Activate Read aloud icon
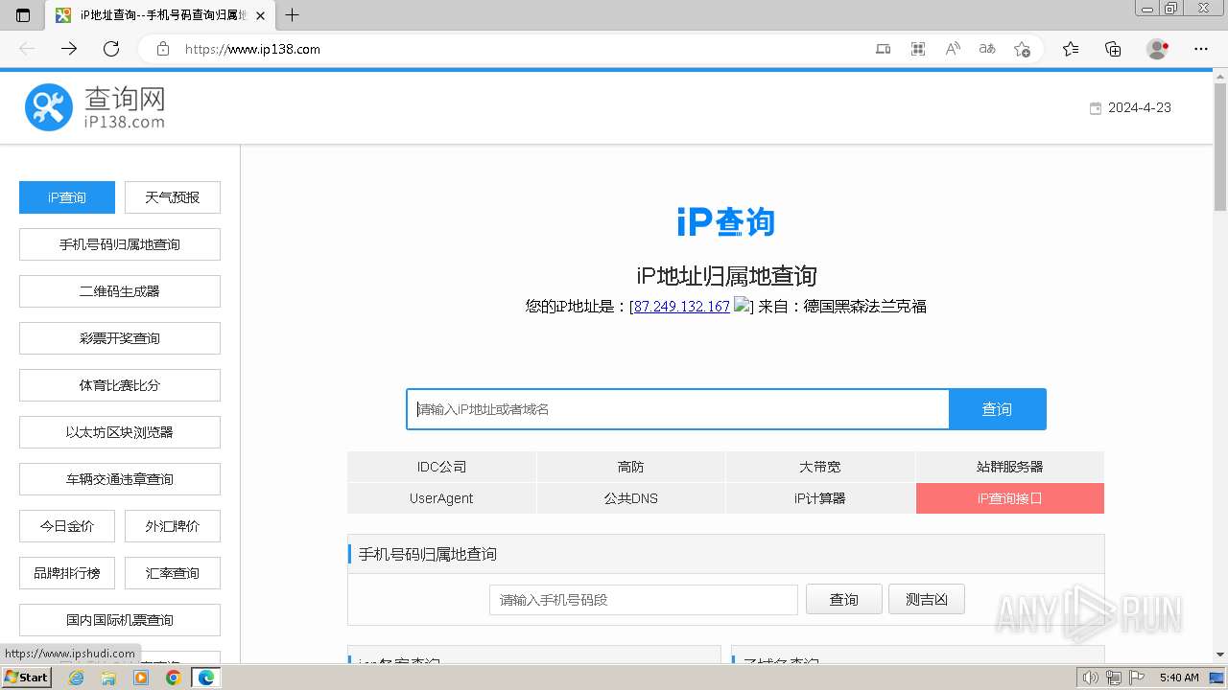The width and height of the screenshot is (1228, 690). click(x=953, y=49)
